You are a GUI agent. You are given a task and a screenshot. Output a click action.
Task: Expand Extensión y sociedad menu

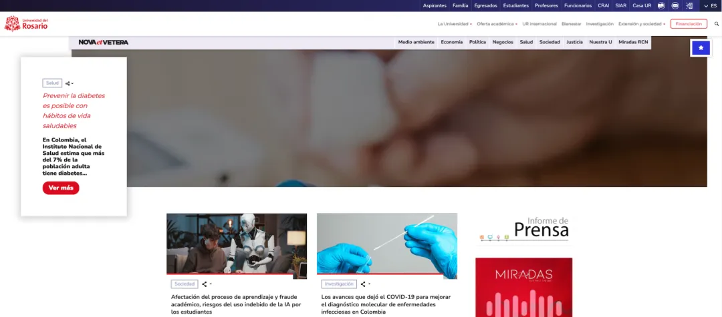(x=642, y=24)
